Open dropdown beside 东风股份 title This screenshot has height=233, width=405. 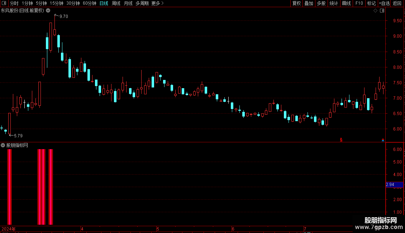click(48, 11)
